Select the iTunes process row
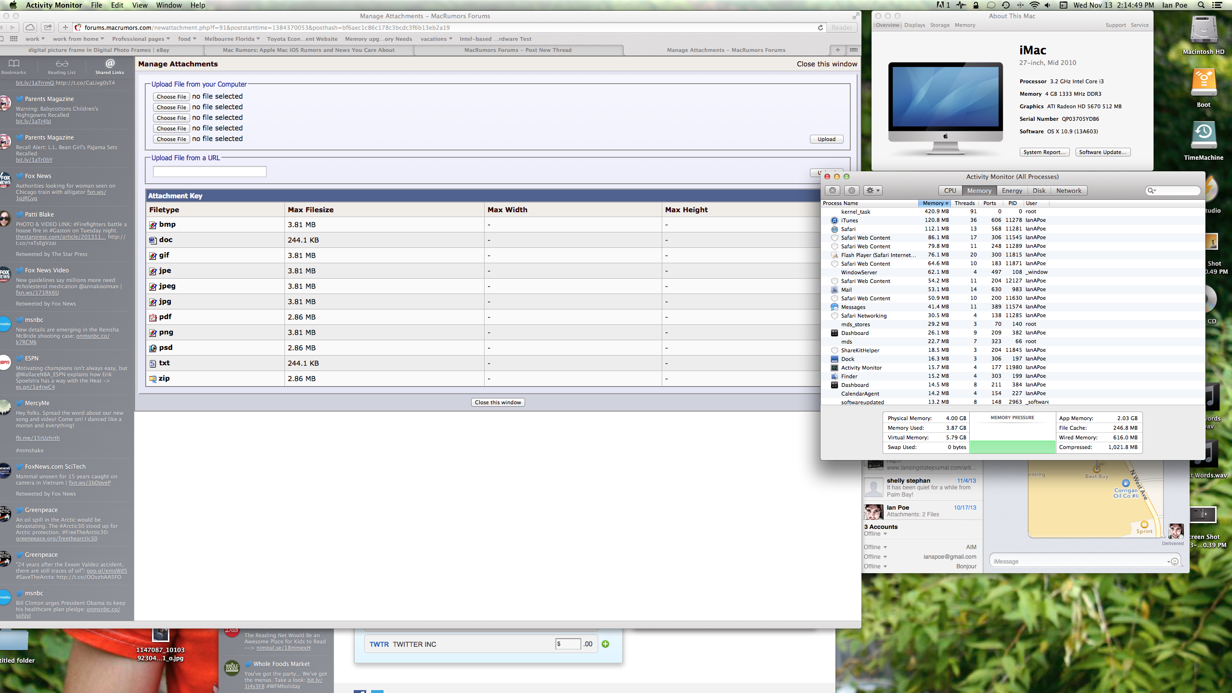Screen dimensions: 1232x693 click(x=1013, y=220)
